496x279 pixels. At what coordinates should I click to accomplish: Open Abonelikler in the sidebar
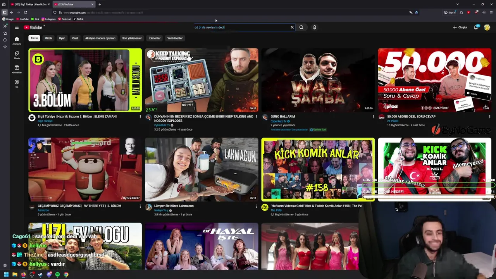click(x=17, y=69)
